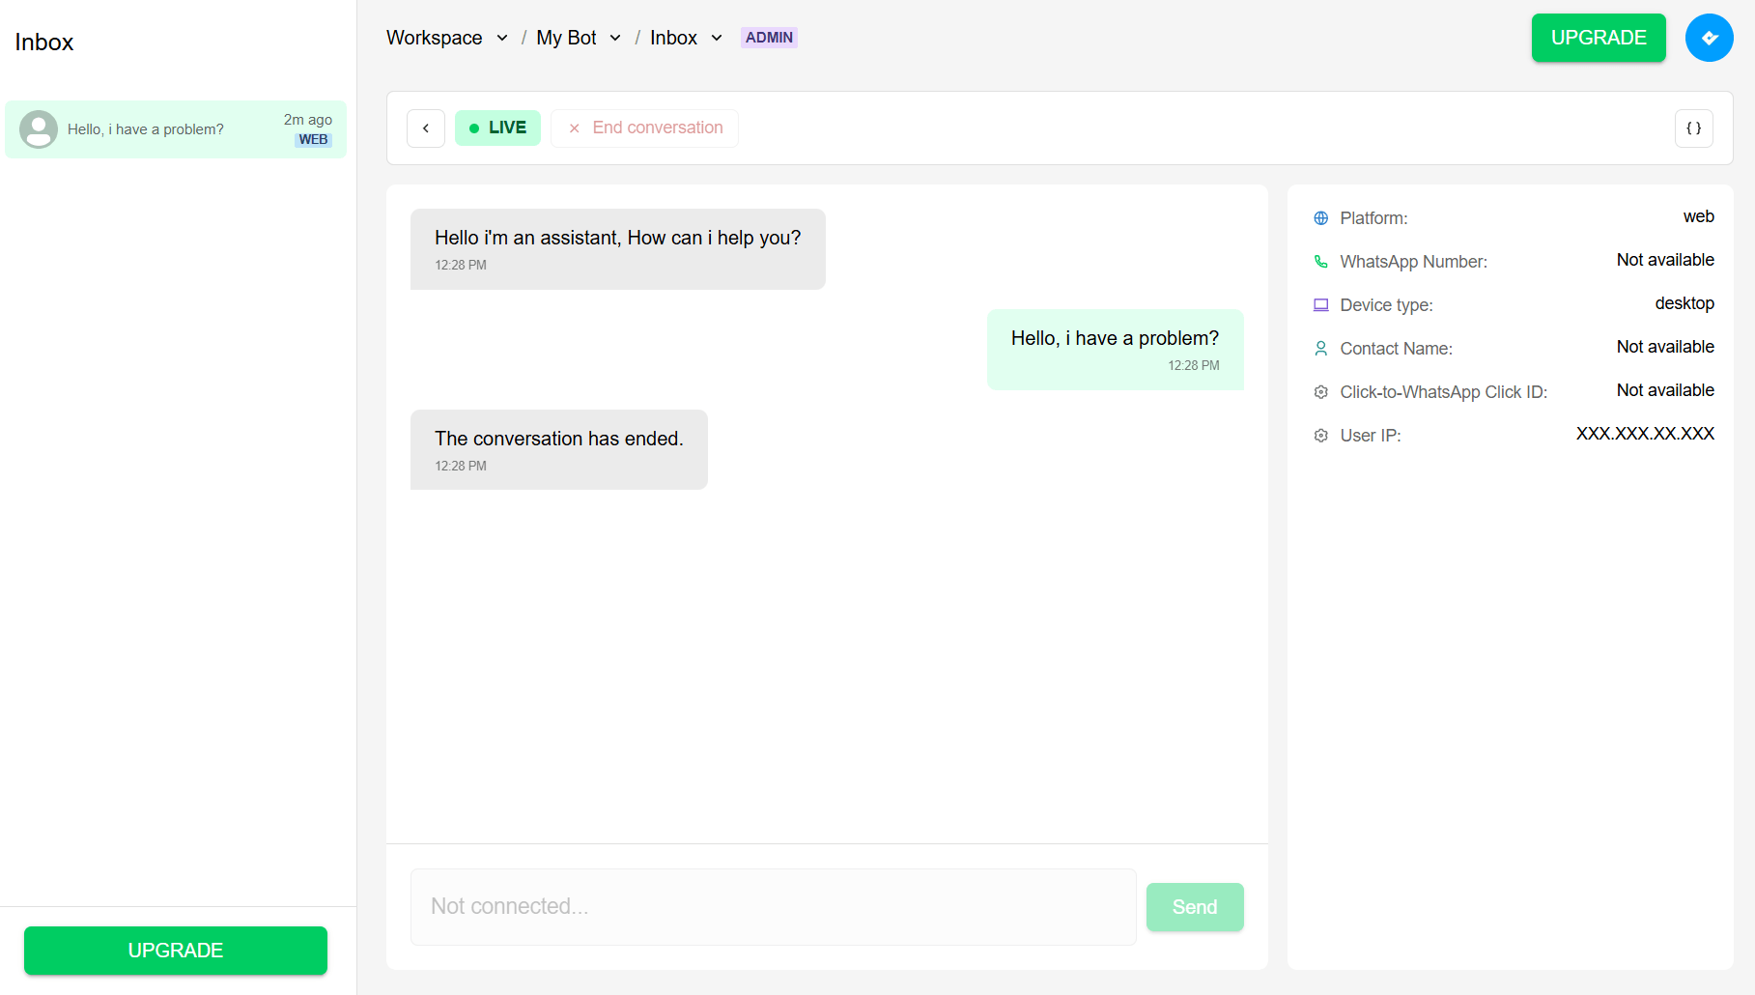Click the sidebar UPGRADE button

click(176, 951)
